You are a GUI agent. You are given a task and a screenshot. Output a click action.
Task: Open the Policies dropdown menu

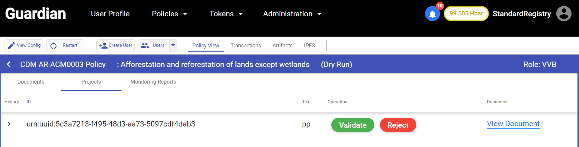[x=169, y=14]
